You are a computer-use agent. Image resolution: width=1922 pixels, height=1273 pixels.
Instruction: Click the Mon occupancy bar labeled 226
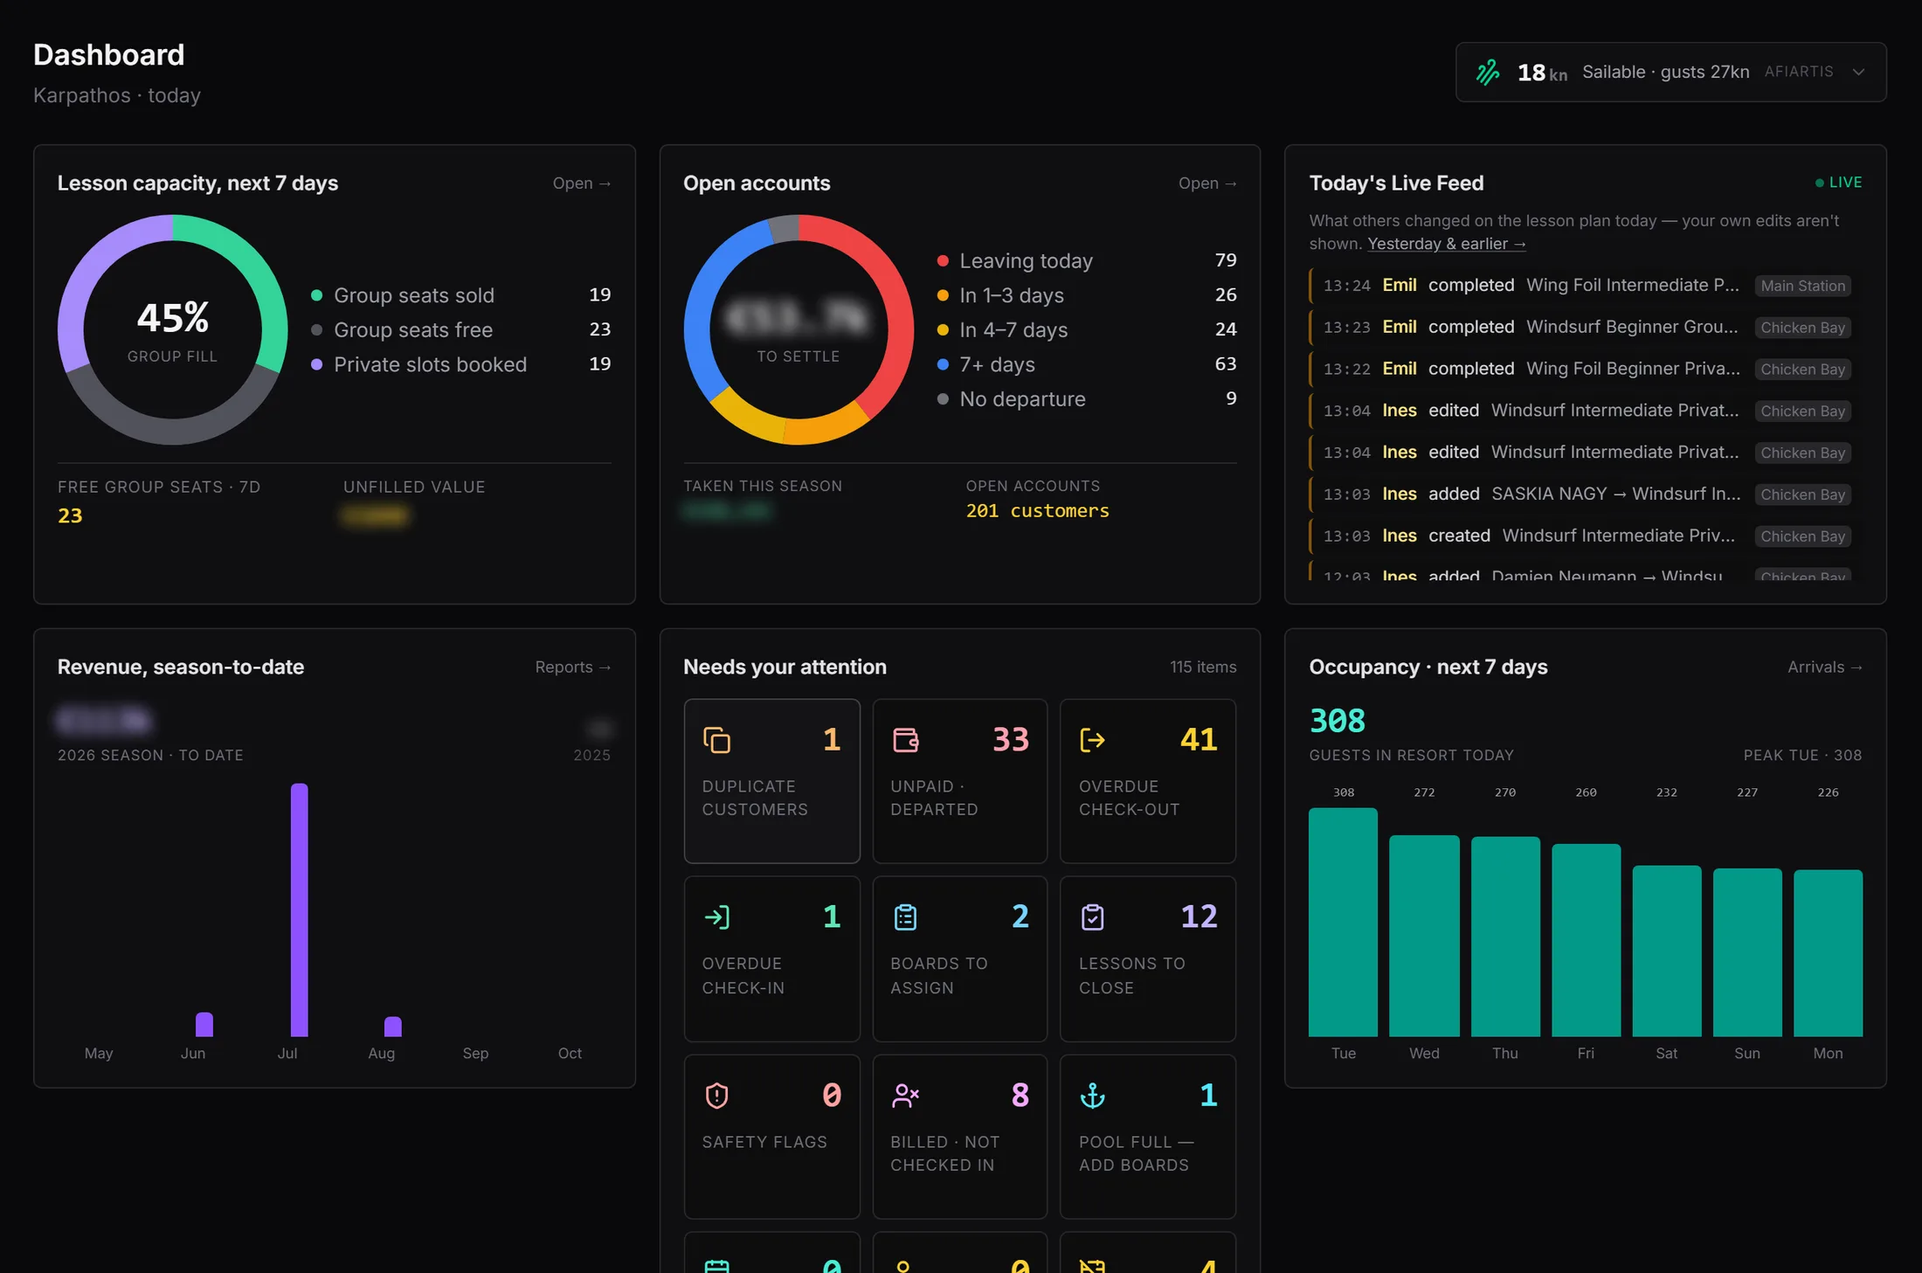[x=1828, y=952]
